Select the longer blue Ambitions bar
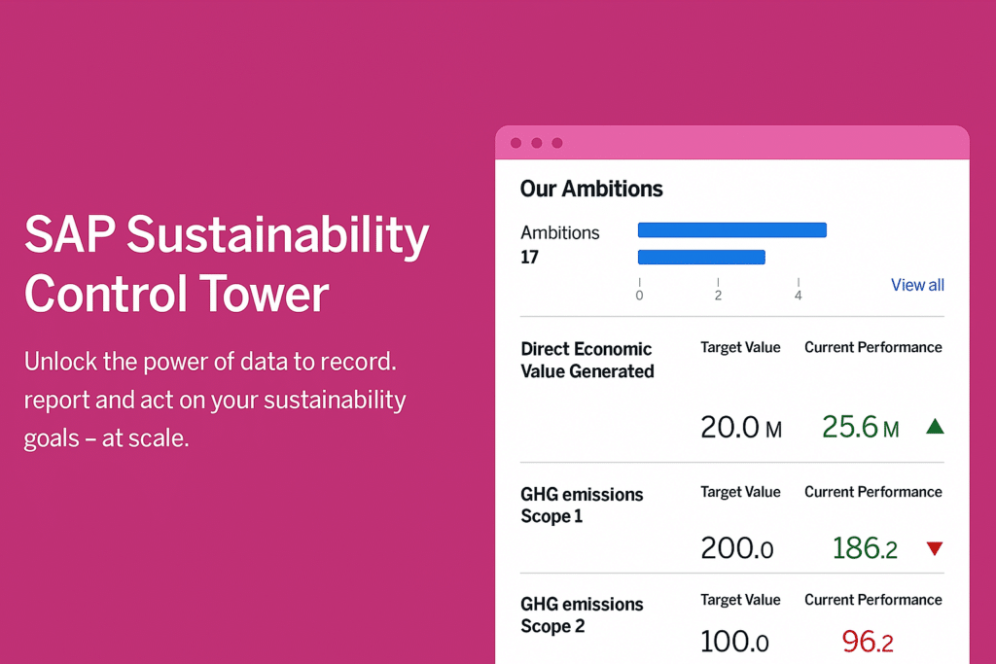The width and height of the screenshot is (996, 664). [x=732, y=229]
